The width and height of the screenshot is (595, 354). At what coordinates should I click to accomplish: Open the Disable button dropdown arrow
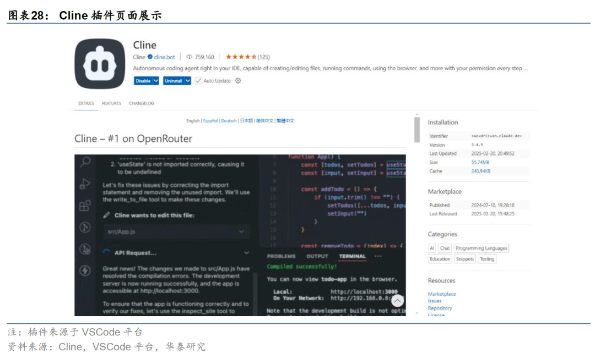156,81
